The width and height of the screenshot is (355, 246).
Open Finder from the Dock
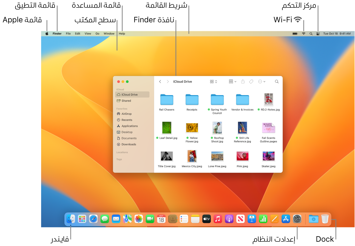pos(71,219)
